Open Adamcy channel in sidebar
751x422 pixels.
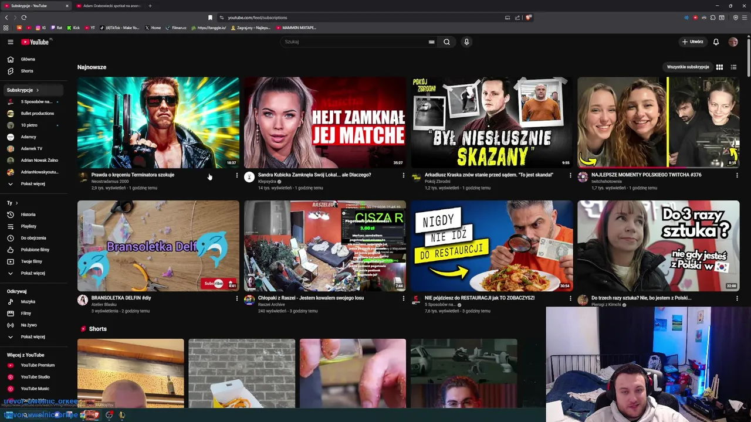point(33,137)
